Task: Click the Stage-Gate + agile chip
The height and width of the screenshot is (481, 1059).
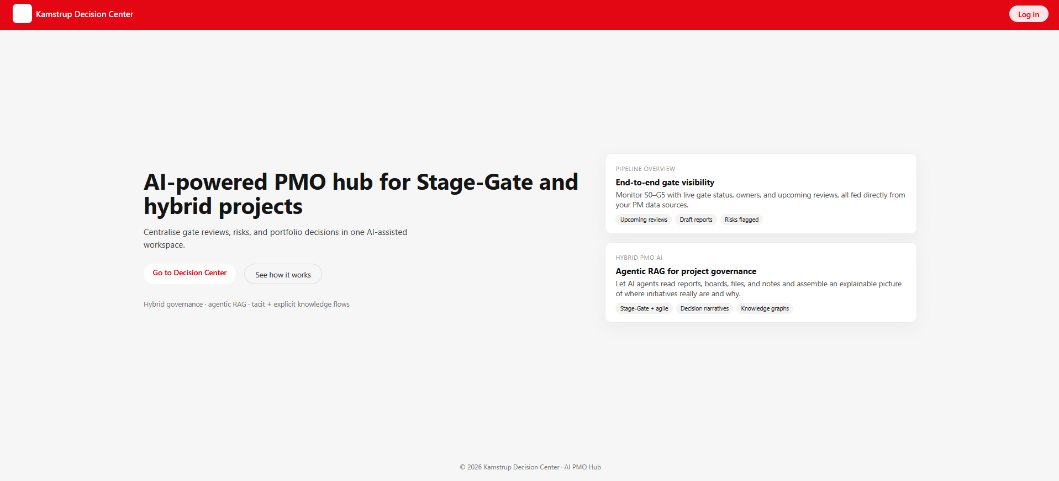Action: 644,308
